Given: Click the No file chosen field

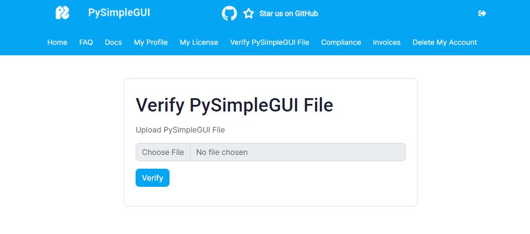Looking at the screenshot, I should tap(297, 153).
